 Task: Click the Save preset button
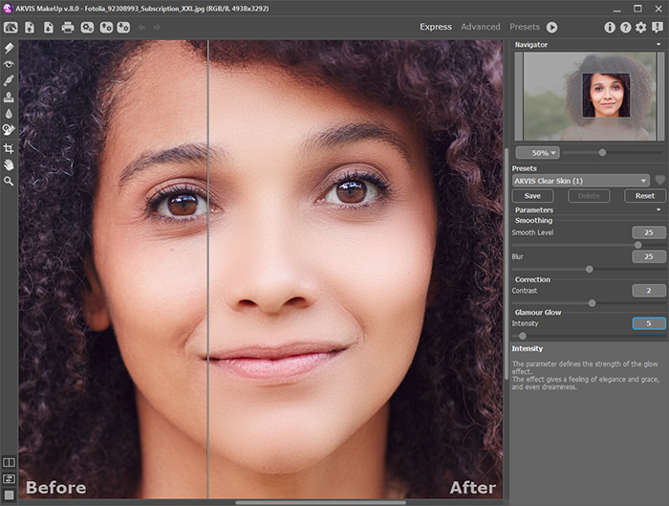coord(532,195)
